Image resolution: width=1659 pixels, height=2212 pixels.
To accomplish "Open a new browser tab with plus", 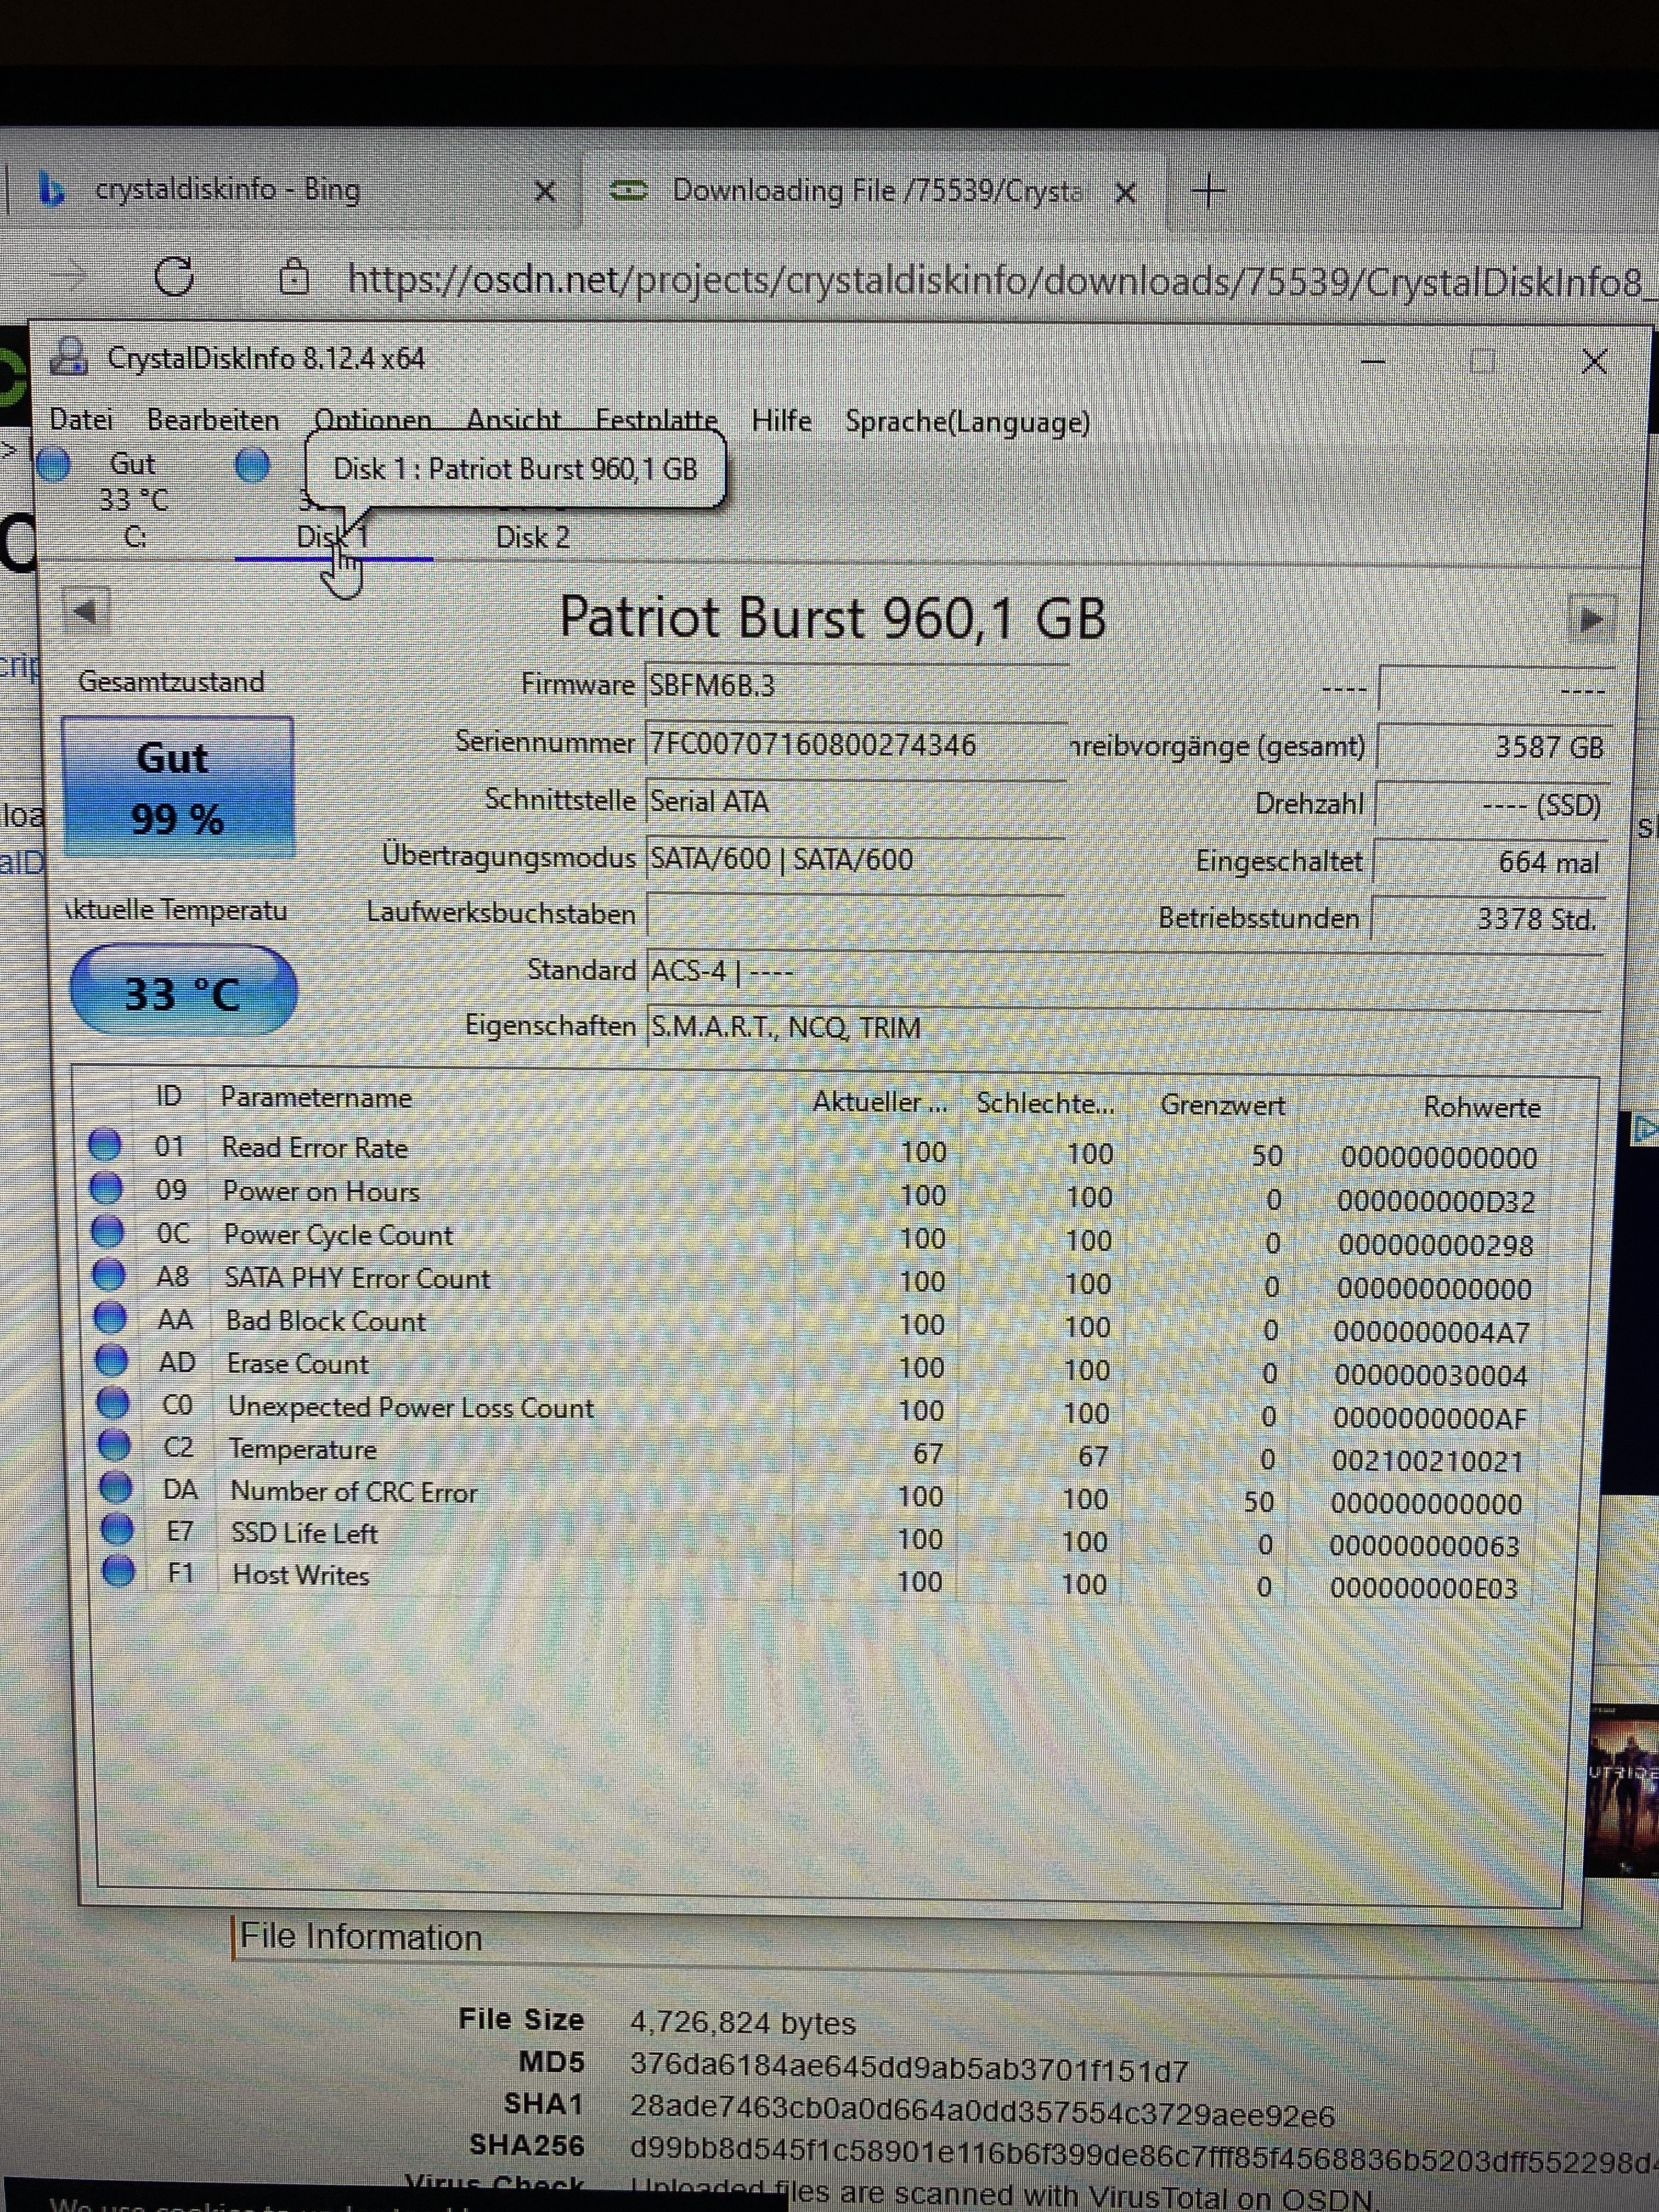I will [x=1209, y=190].
